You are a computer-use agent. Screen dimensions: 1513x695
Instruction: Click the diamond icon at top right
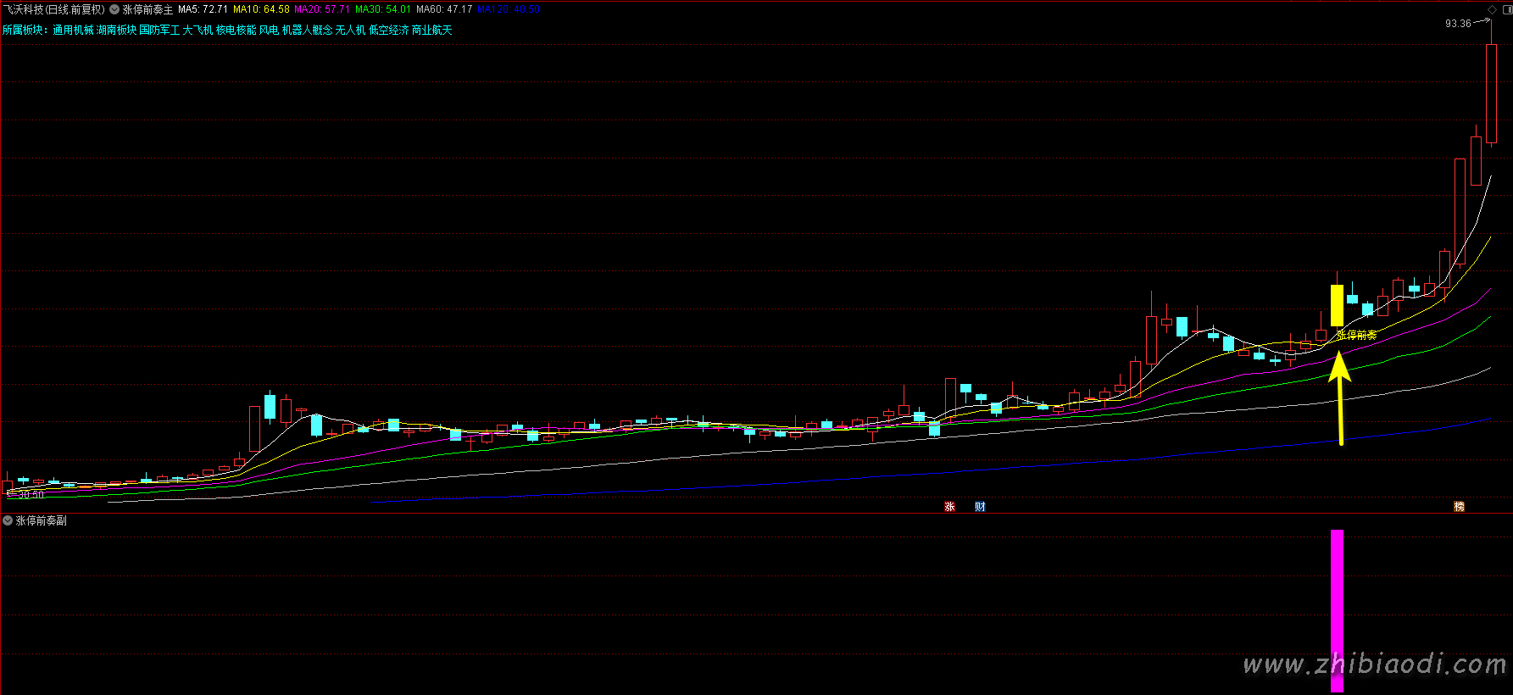[1493, 9]
